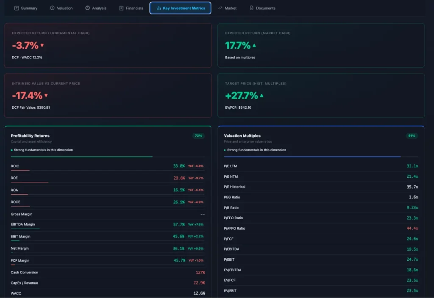
Task: Click the Valuation Multiples progress bar
Action: (x=321, y=157)
